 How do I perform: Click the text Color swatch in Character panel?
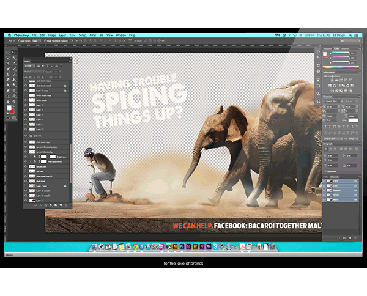[353, 120]
